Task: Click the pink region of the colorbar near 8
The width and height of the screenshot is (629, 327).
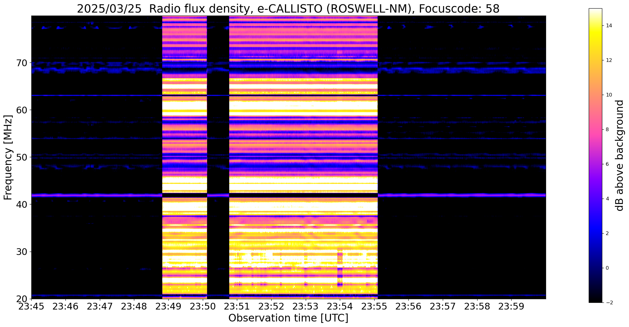Action: coord(595,130)
